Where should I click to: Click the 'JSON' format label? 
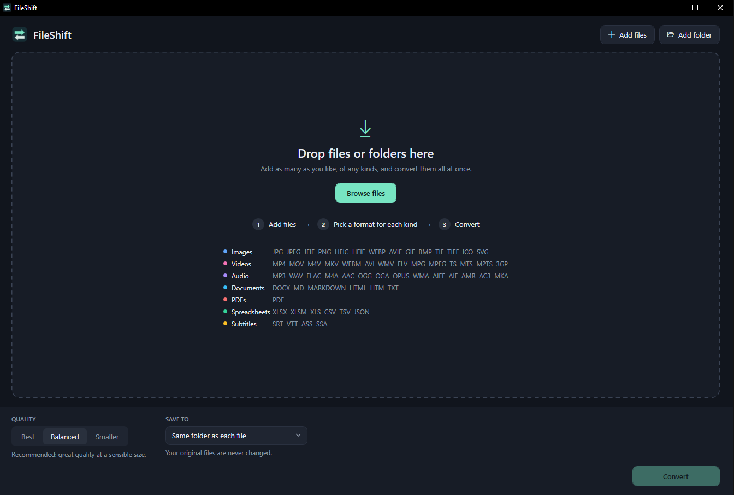click(x=362, y=312)
